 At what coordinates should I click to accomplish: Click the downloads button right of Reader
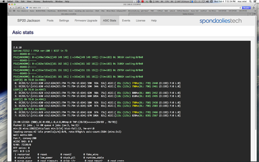click(253, 7)
